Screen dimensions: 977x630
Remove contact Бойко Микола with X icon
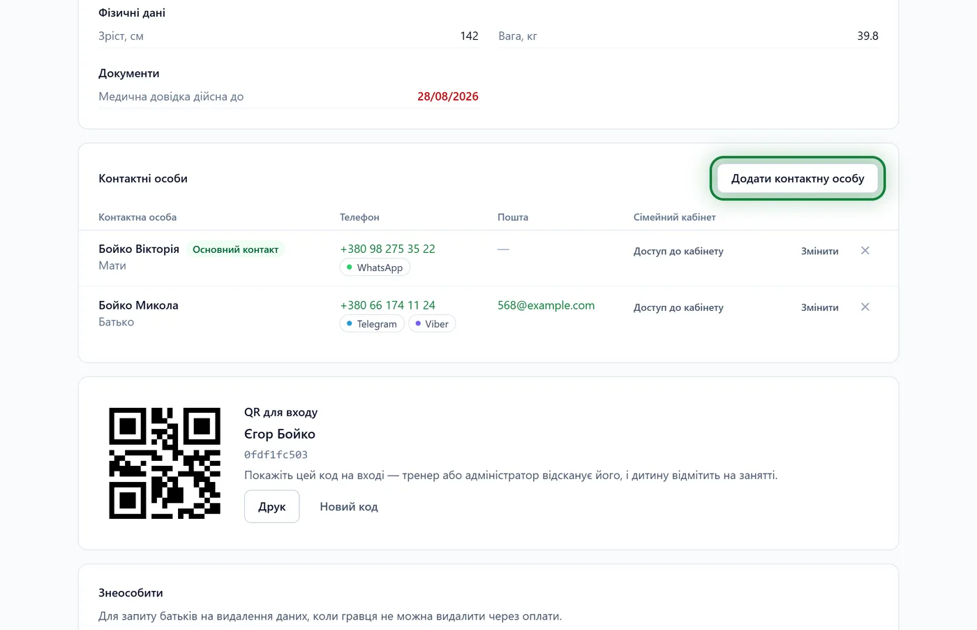(865, 307)
